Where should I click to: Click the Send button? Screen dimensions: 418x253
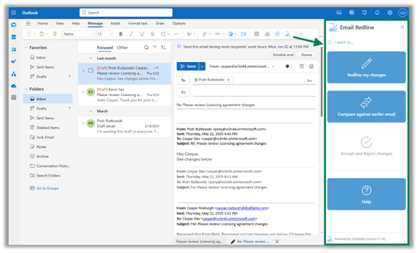coord(188,67)
